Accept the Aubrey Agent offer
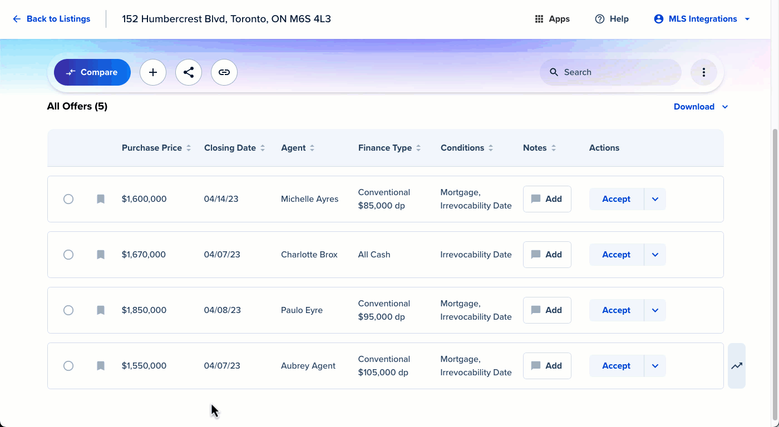Image resolution: width=779 pixels, height=427 pixels. click(616, 366)
